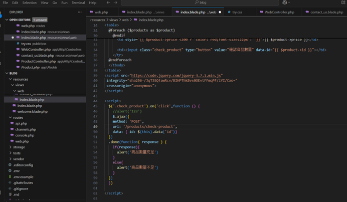Place cursor on '/products/check-product' url text
Screen dimensions: 347x202
pyautogui.click(x=149, y=126)
